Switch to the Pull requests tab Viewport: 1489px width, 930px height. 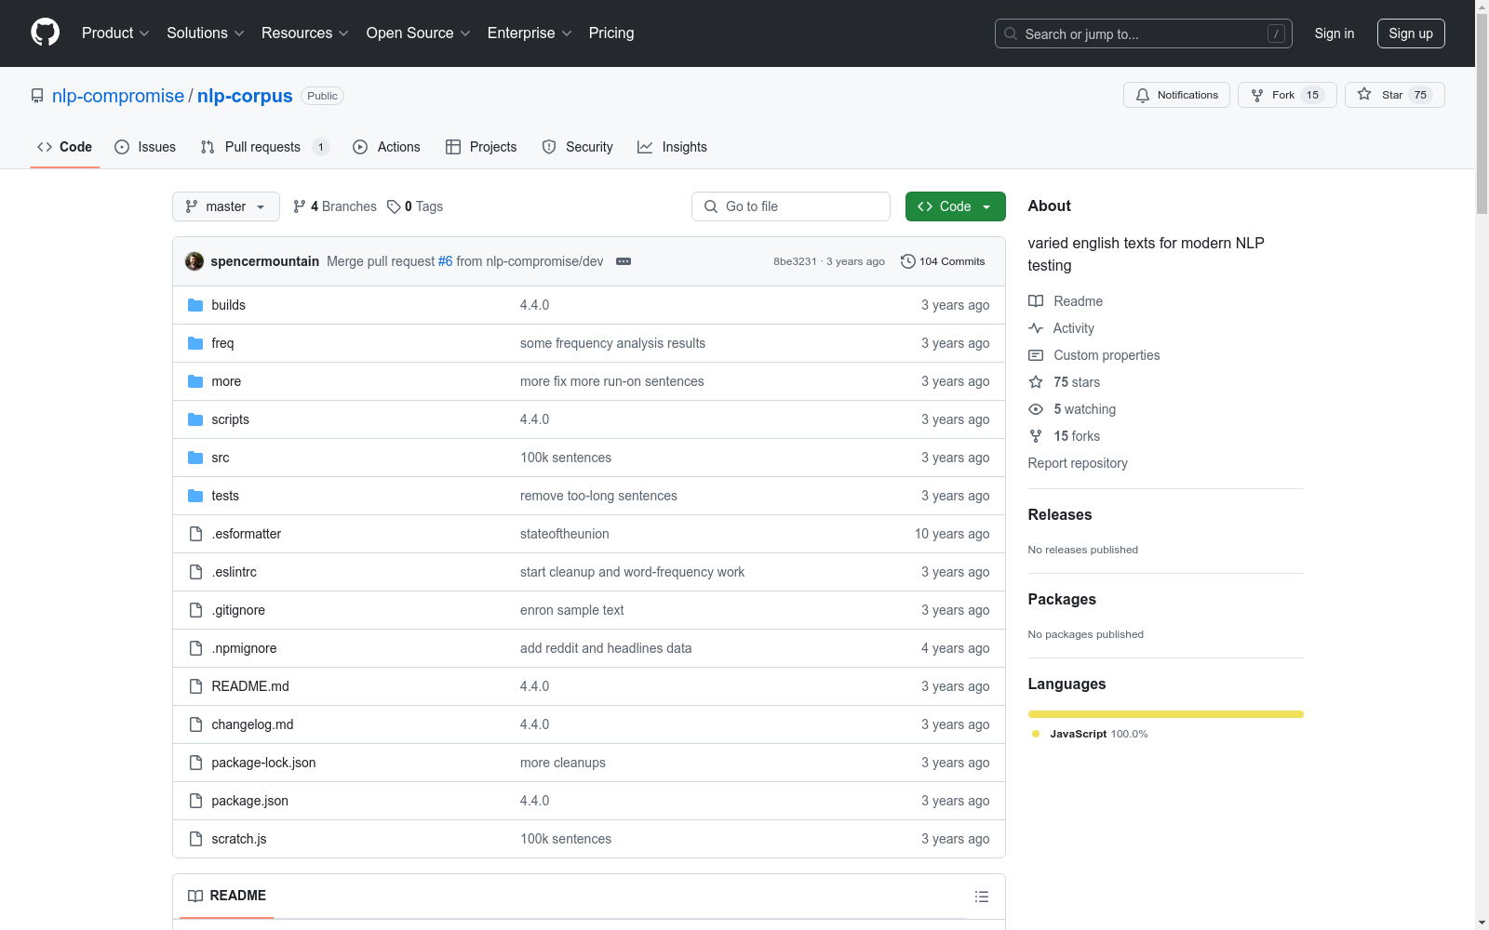coord(265,147)
